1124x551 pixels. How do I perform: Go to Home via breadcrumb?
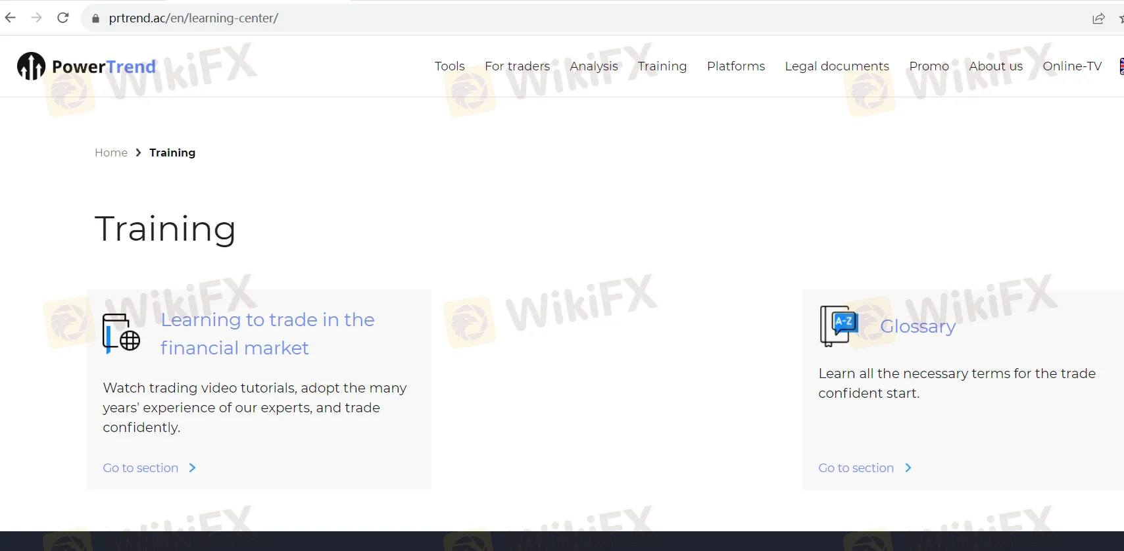tap(111, 153)
